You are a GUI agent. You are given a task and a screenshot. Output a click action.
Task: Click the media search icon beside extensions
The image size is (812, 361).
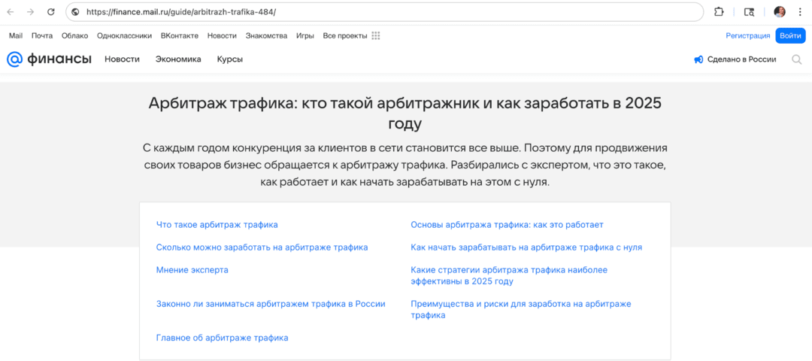coord(749,12)
